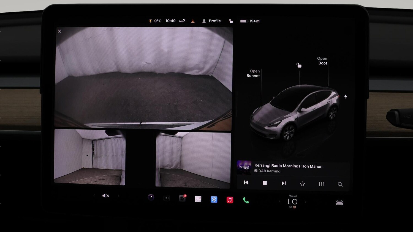
Task: Toggle the front windshield defrost
Action: (x=290, y=207)
